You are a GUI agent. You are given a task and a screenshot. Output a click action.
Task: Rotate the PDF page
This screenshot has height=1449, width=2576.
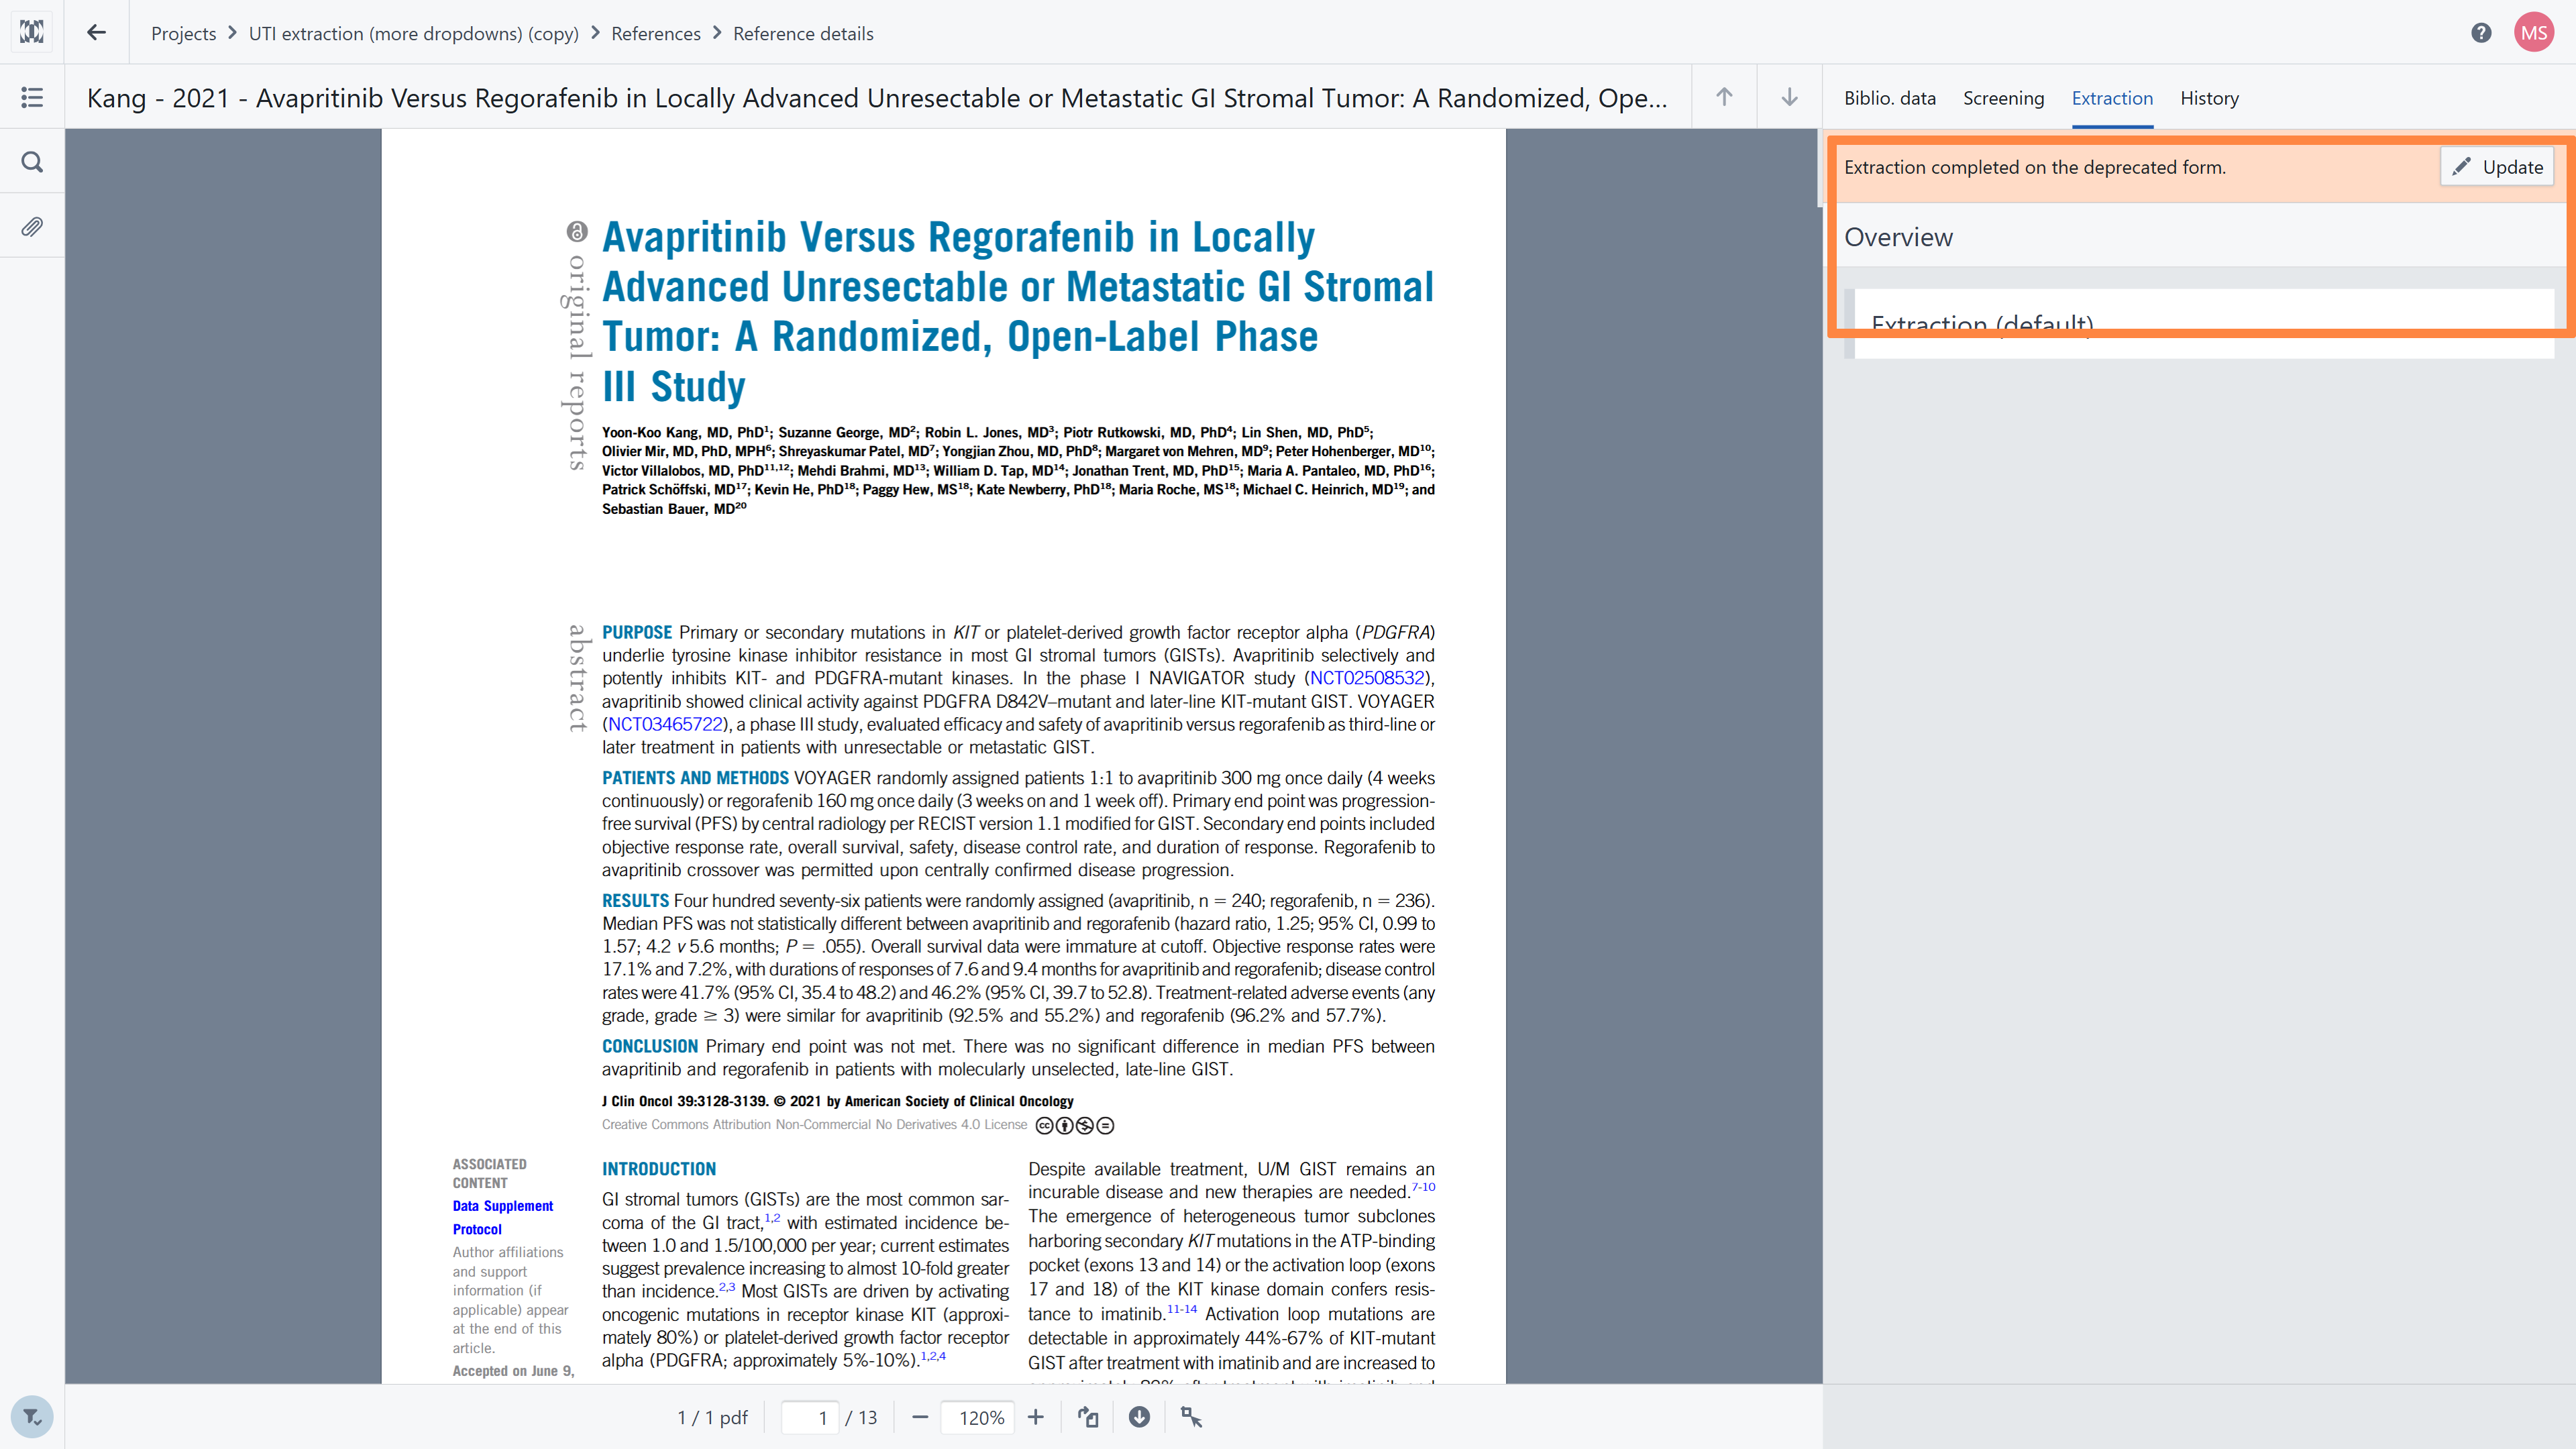pyautogui.click(x=1088, y=1417)
